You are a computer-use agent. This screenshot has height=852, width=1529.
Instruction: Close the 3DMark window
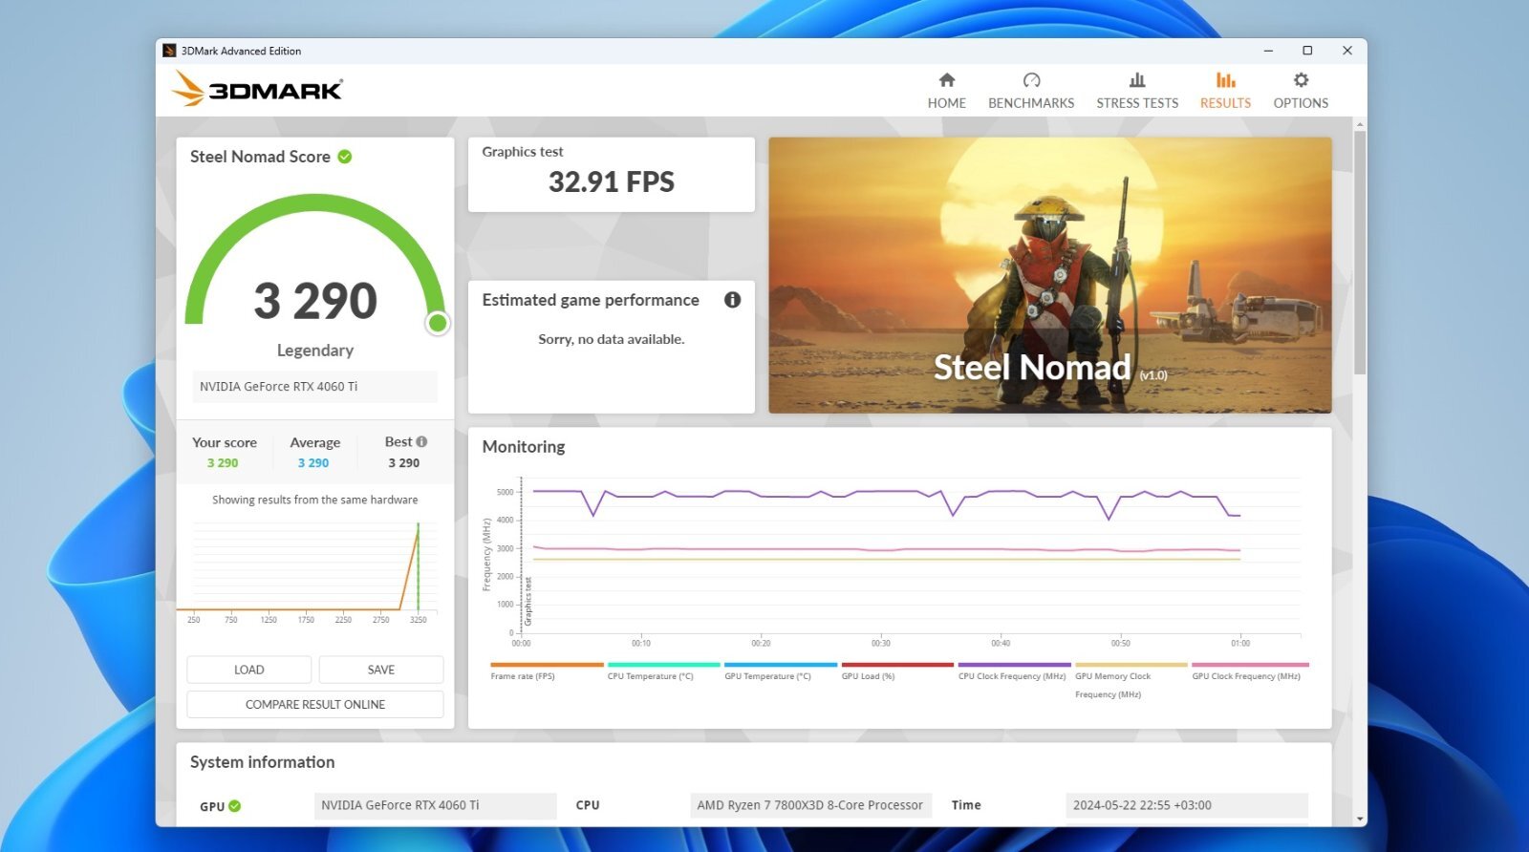coord(1347,51)
